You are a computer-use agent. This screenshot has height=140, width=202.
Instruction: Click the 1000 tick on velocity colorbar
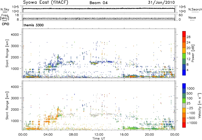[x=191, y=88]
